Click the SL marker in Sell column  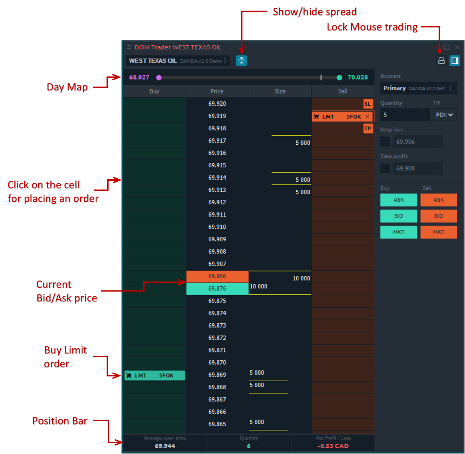[x=368, y=104]
